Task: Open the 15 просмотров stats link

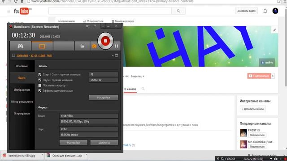Action: (93, 21)
